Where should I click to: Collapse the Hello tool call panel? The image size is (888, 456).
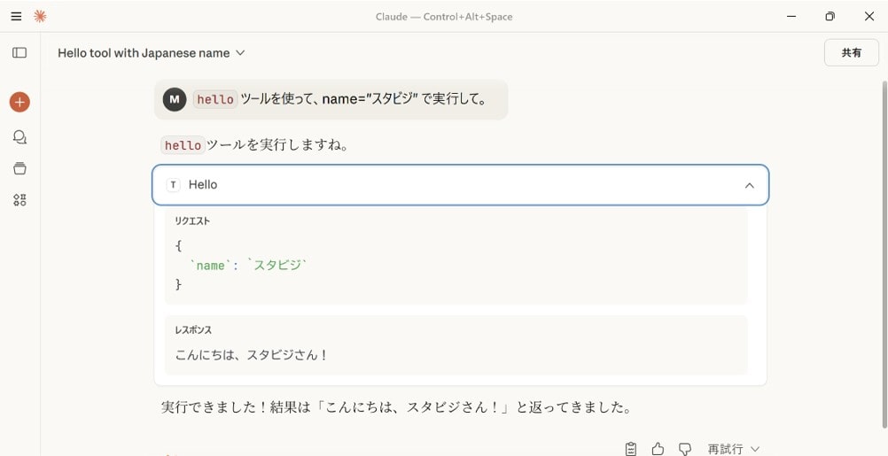(749, 185)
